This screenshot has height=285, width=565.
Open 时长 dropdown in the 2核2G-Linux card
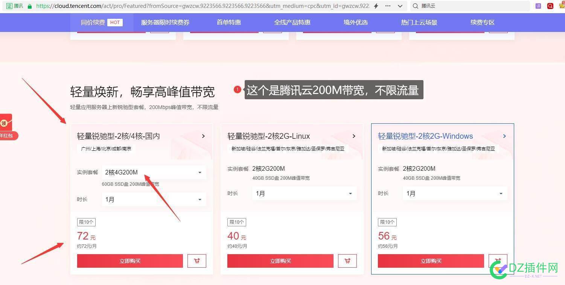coord(305,193)
